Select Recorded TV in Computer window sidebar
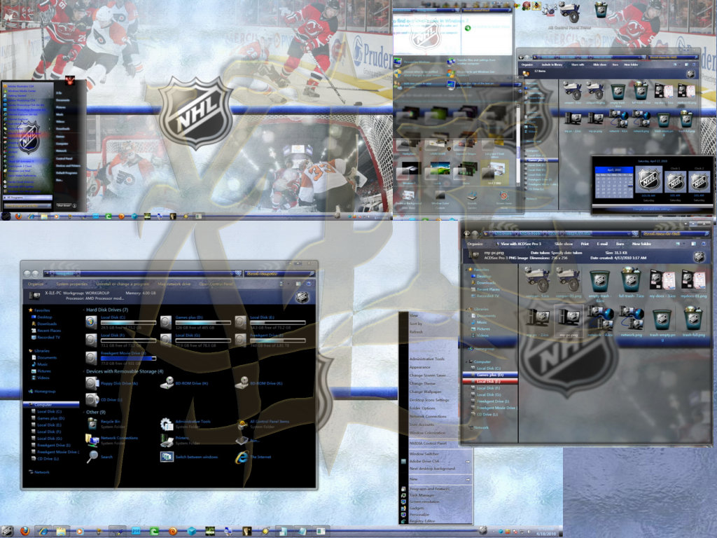The image size is (717, 538). 44,338
